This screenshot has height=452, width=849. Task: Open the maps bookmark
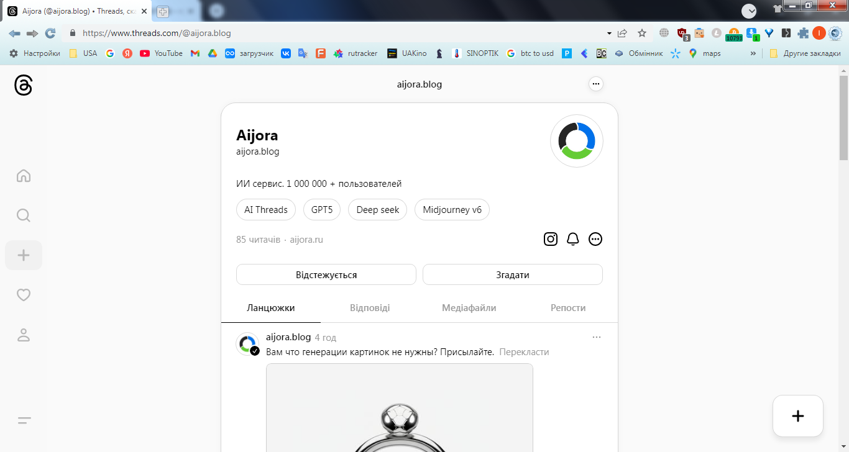705,53
